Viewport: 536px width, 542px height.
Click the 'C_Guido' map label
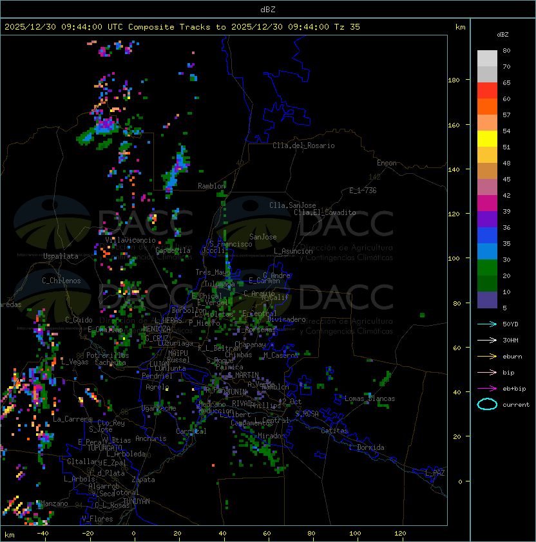point(79,320)
